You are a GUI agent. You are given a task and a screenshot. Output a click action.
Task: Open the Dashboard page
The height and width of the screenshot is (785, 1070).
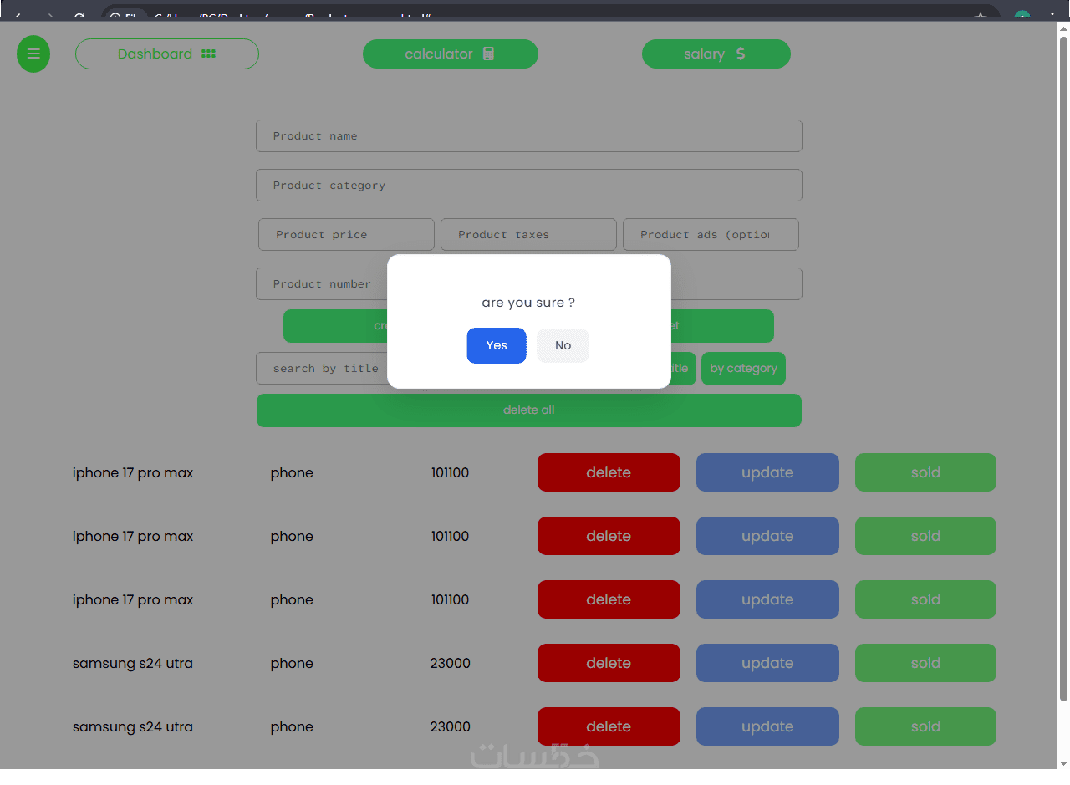pos(167,54)
